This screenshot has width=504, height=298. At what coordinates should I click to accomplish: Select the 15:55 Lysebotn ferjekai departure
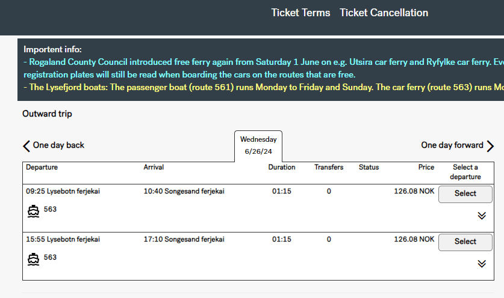[465, 242]
